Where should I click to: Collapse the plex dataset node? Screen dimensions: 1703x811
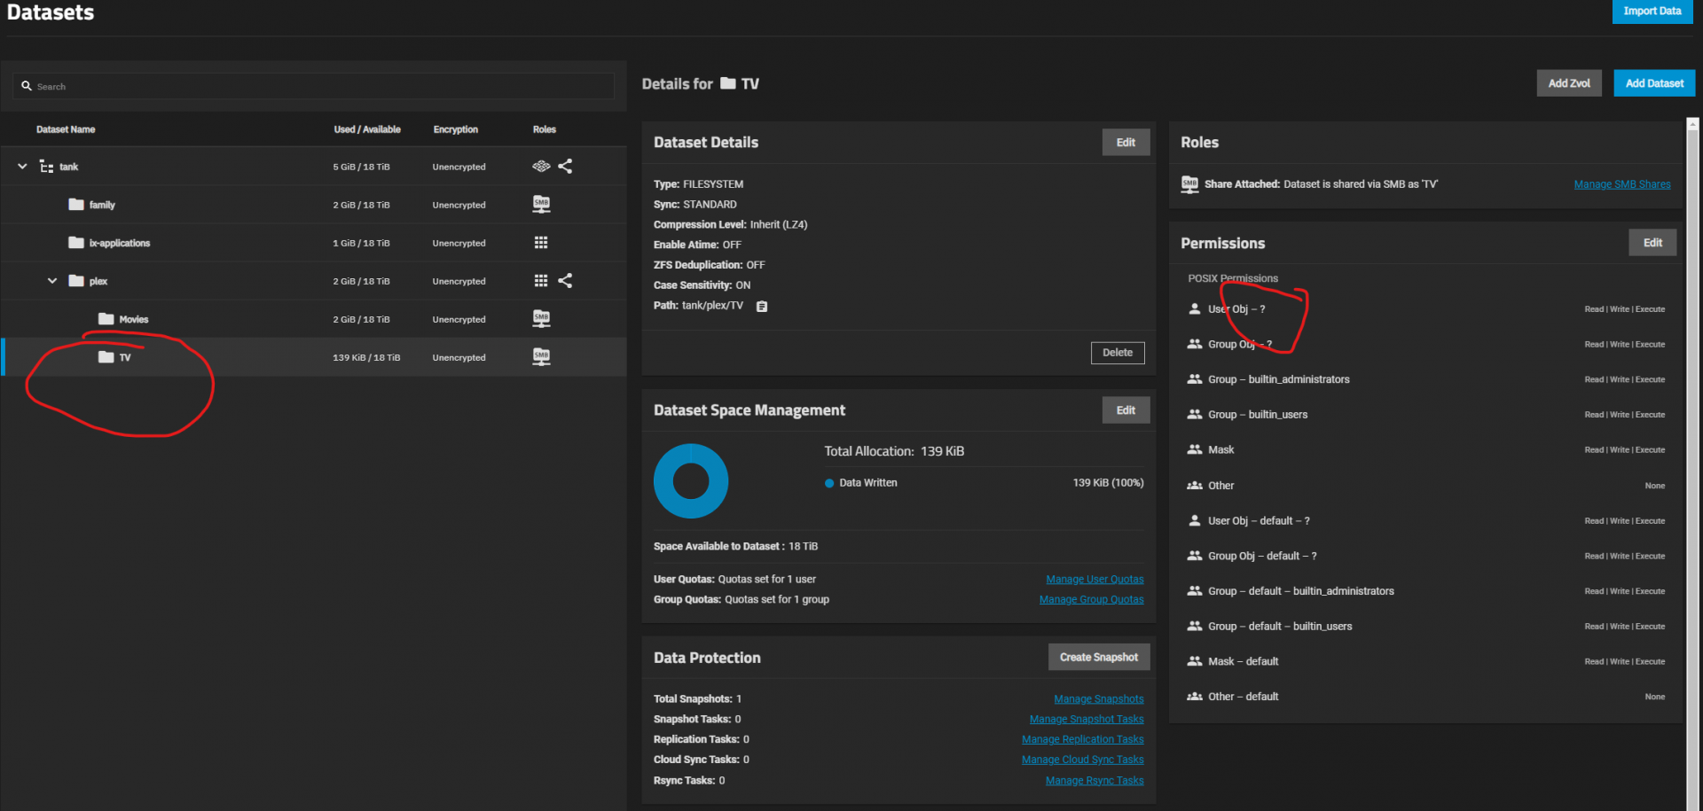pos(52,281)
